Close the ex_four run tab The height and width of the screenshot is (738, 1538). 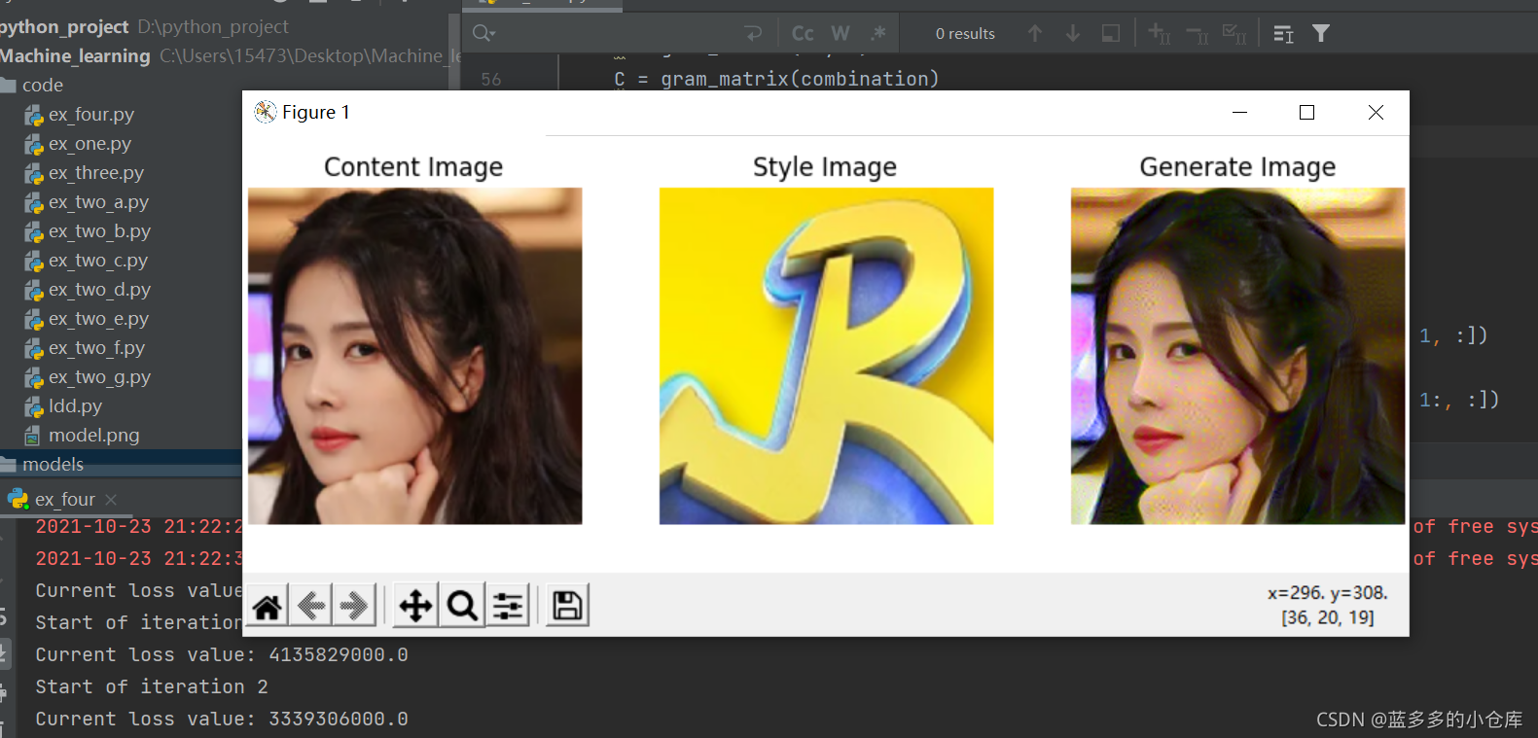(x=111, y=500)
